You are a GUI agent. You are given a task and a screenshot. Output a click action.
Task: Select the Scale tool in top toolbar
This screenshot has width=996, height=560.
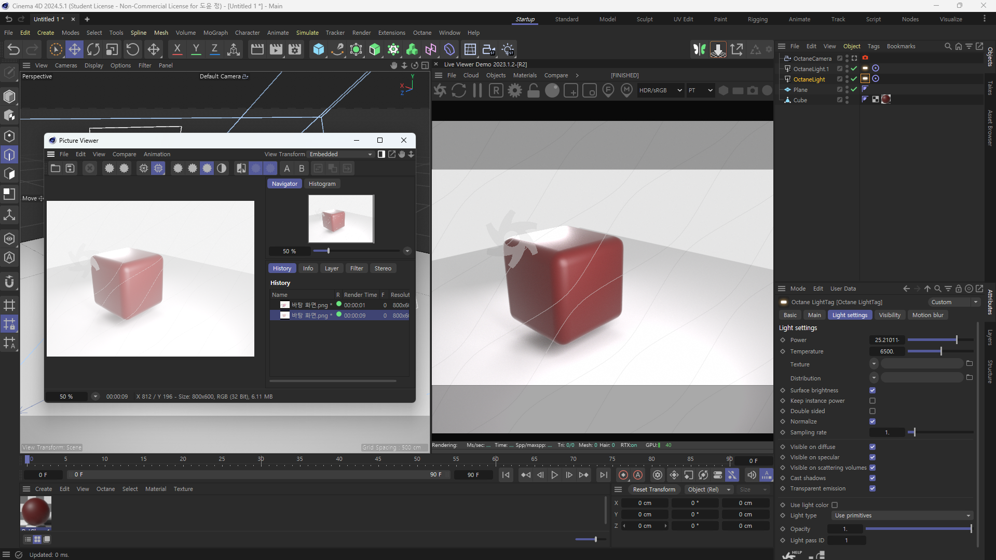(x=112, y=49)
